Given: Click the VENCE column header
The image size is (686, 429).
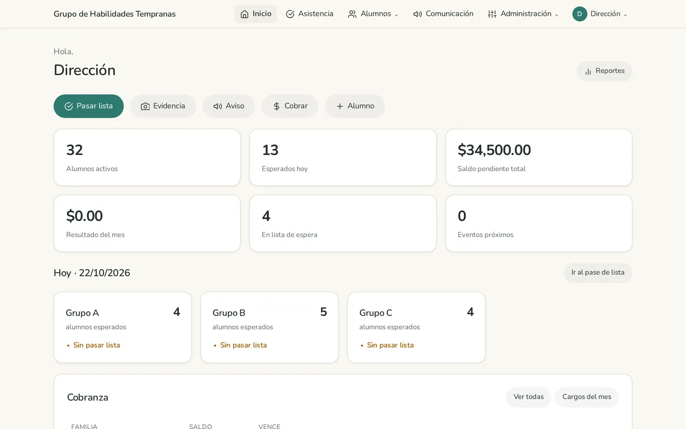Looking at the screenshot, I should 269,426.
